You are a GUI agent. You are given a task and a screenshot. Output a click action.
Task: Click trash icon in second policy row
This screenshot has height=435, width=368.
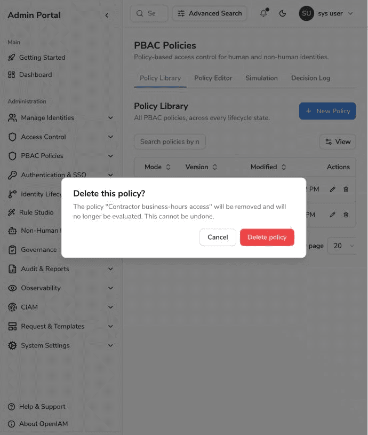(x=346, y=215)
